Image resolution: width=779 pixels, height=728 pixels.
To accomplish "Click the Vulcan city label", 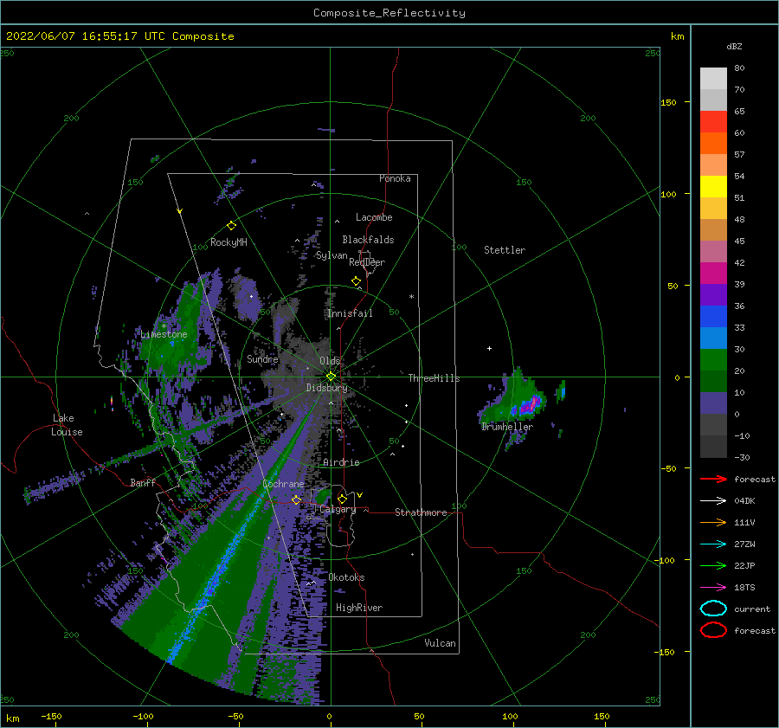I will click(x=440, y=643).
